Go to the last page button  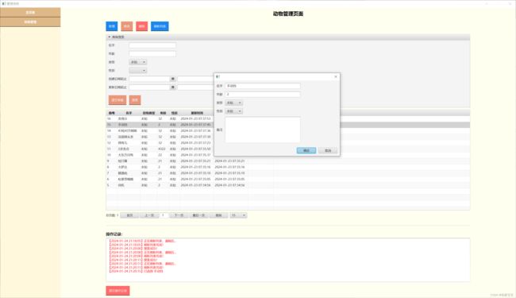coord(198,215)
